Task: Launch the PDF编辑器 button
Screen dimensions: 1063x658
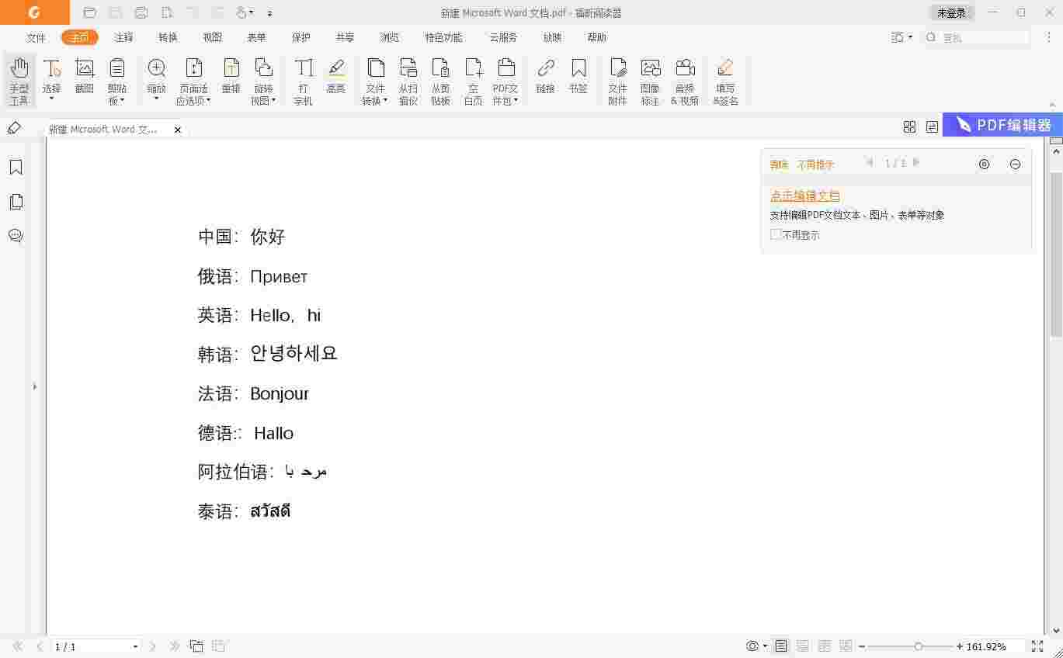Action: (x=1002, y=125)
